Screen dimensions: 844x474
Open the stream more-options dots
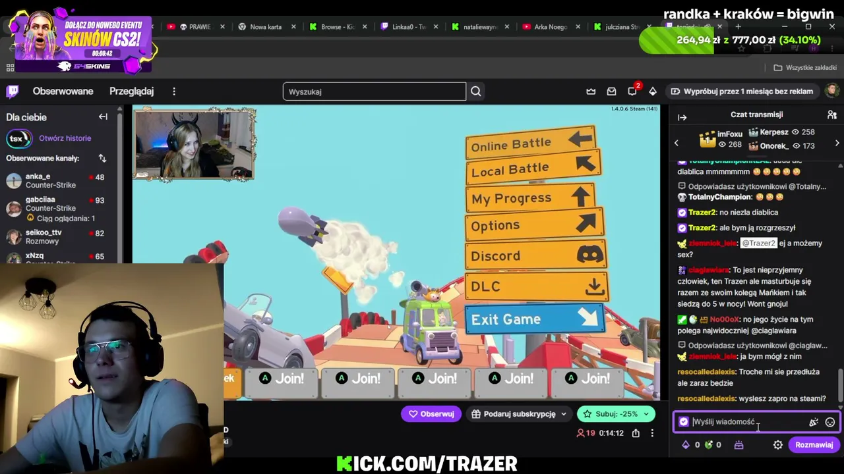pos(652,433)
